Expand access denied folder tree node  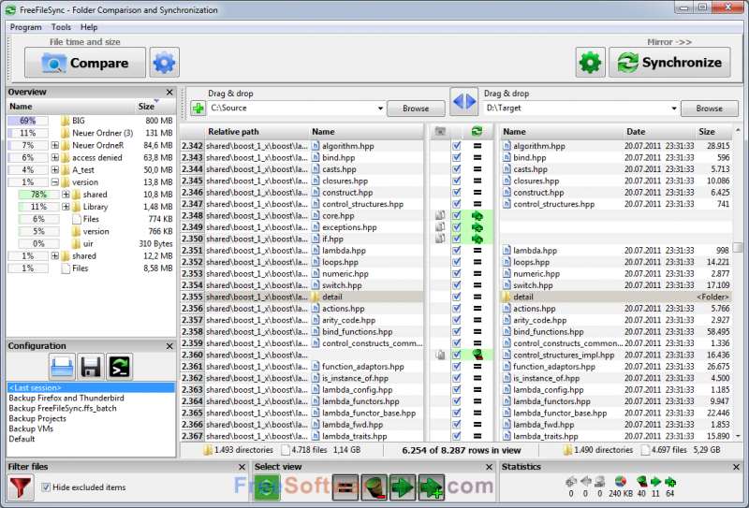55,157
